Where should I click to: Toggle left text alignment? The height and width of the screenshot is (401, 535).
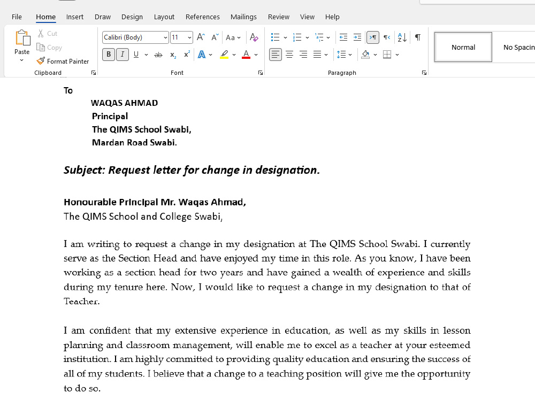click(276, 54)
